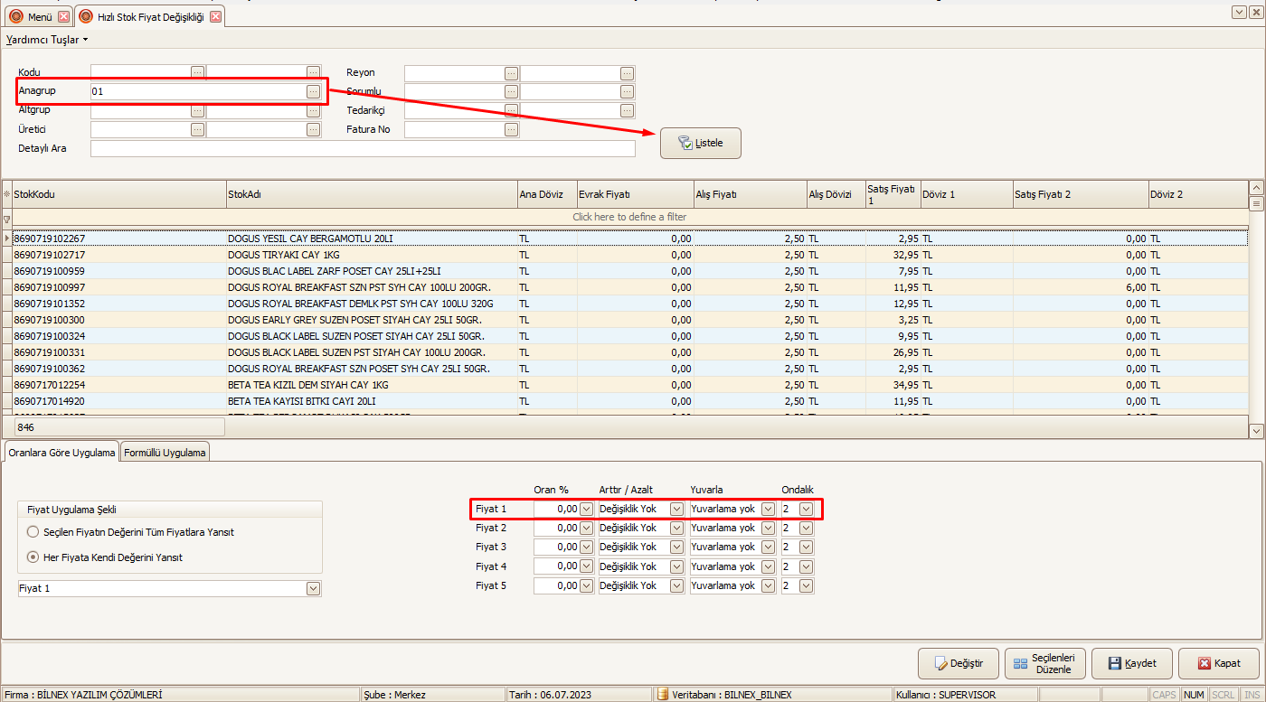Switch to Hızlı Stok Fiyat Değişikliği tab
The image size is (1266, 702).
[x=150, y=16]
